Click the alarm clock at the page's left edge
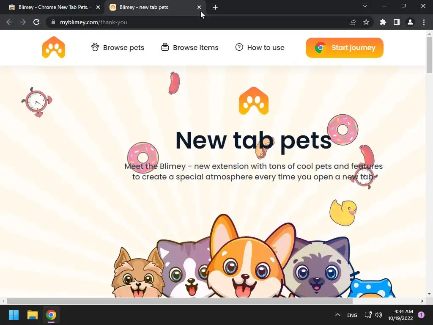 pos(37,102)
